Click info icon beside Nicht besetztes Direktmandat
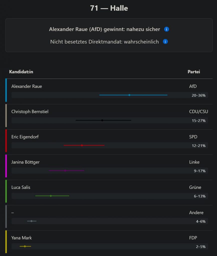 click(165, 42)
